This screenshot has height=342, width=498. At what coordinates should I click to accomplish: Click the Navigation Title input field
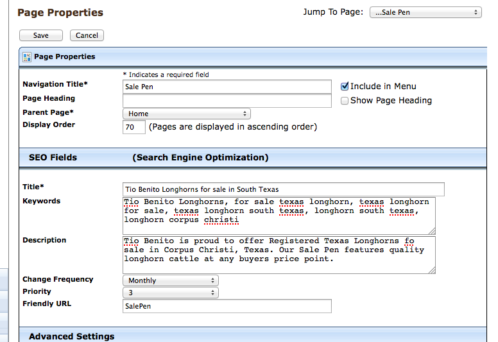coord(227,87)
